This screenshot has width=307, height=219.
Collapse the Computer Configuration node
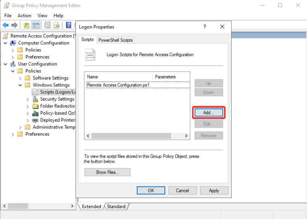click(5, 43)
